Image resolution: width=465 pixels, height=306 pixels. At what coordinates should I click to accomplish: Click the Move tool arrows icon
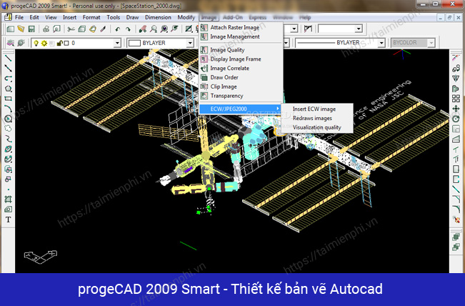pos(456,109)
